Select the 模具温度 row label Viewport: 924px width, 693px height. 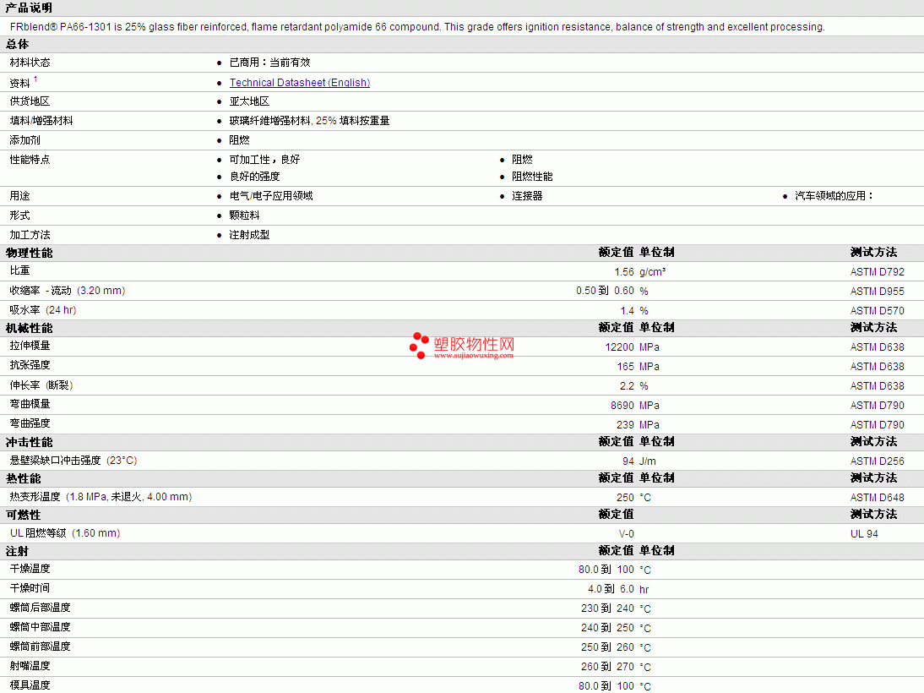(x=30, y=685)
